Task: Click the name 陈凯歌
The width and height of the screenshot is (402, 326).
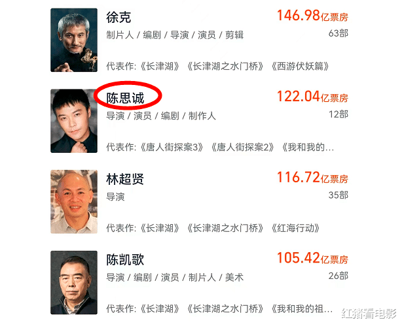Action: (x=125, y=260)
